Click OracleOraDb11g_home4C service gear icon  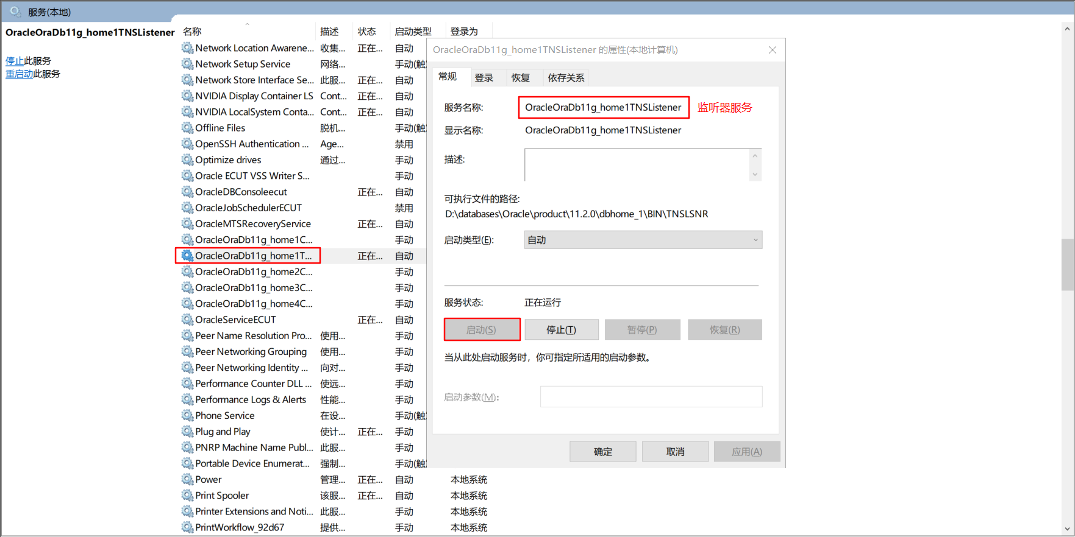187,303
